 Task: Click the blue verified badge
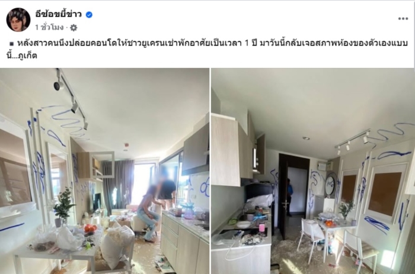pyautogui.click(x=89, y=15)
